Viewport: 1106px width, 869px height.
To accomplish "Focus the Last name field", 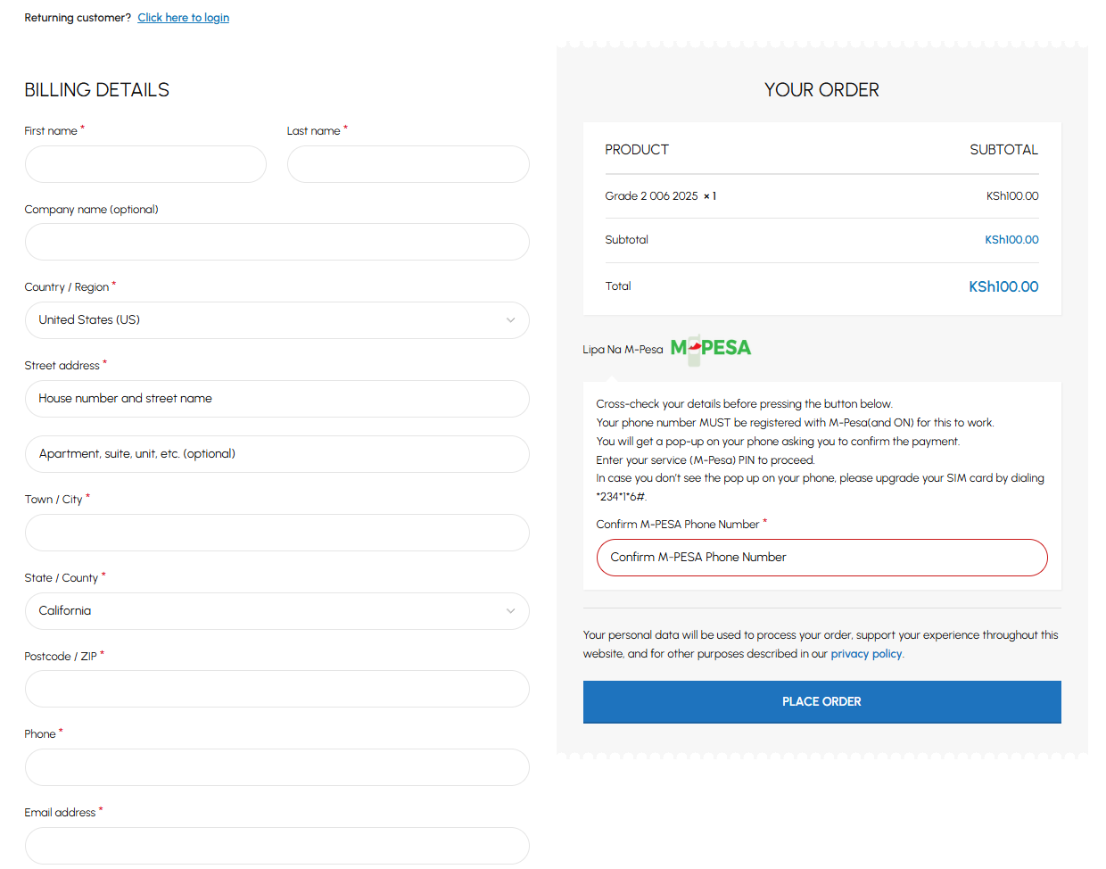I will tap(408, 164).
